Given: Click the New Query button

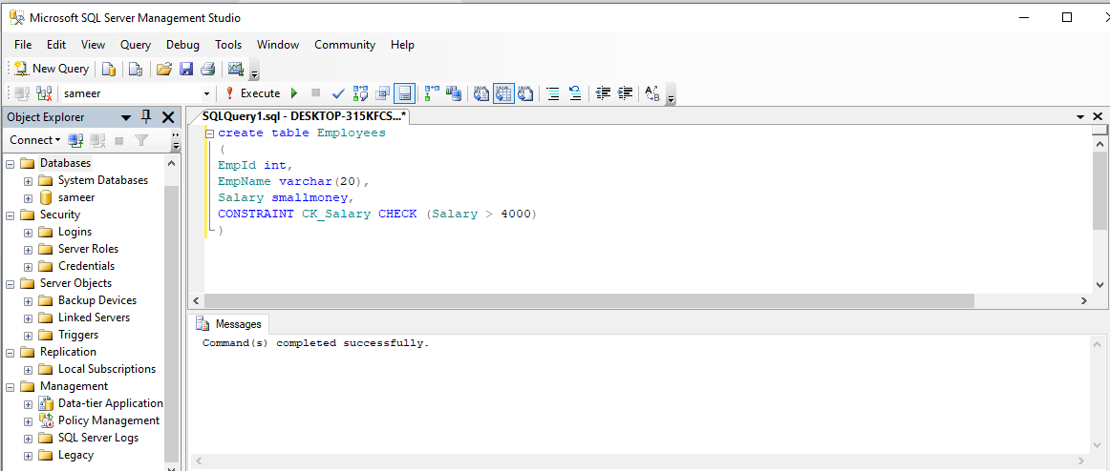Looking at the screenshot, I should (x=52, y=69).
